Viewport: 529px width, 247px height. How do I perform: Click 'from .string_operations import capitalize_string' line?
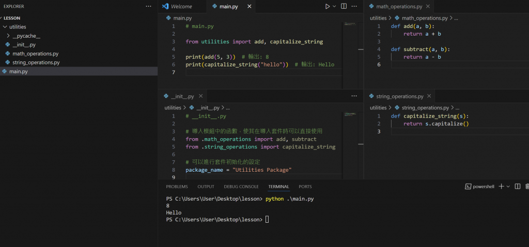[260, 146]
